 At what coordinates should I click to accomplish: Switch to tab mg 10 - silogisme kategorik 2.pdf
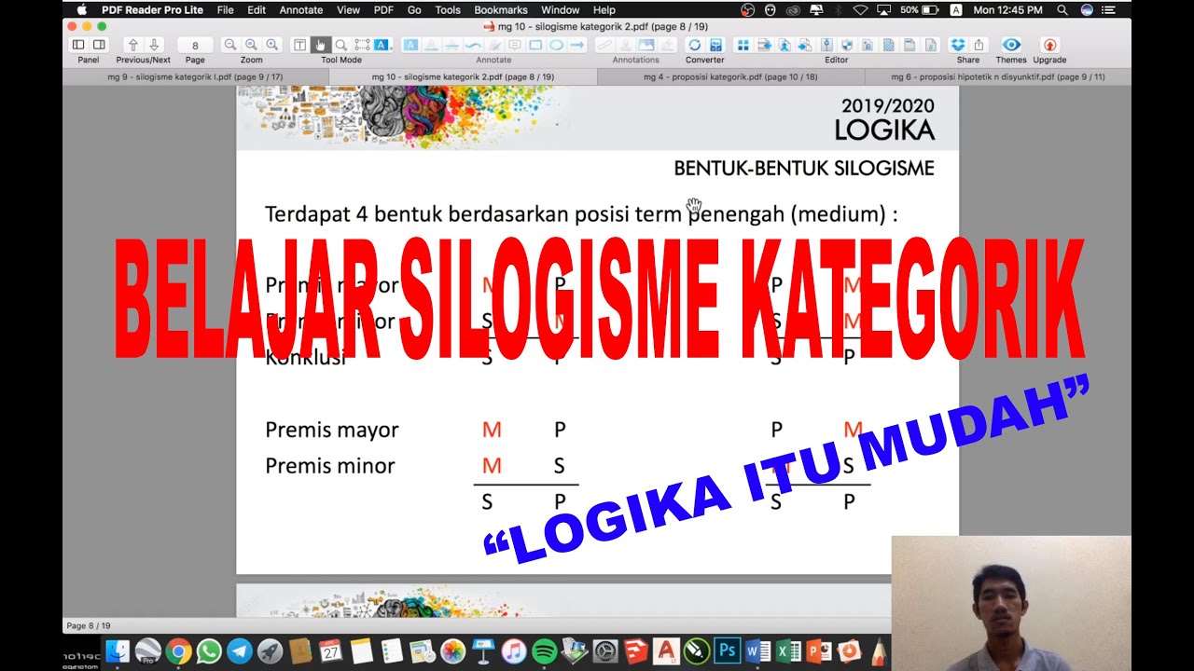[463, 77]
